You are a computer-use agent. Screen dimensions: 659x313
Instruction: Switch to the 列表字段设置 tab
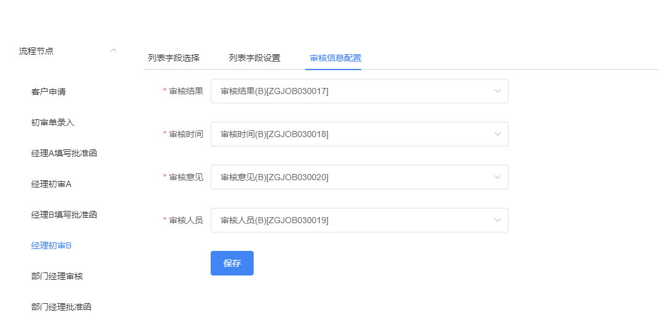pyautogui.click(x=254, y=58)
